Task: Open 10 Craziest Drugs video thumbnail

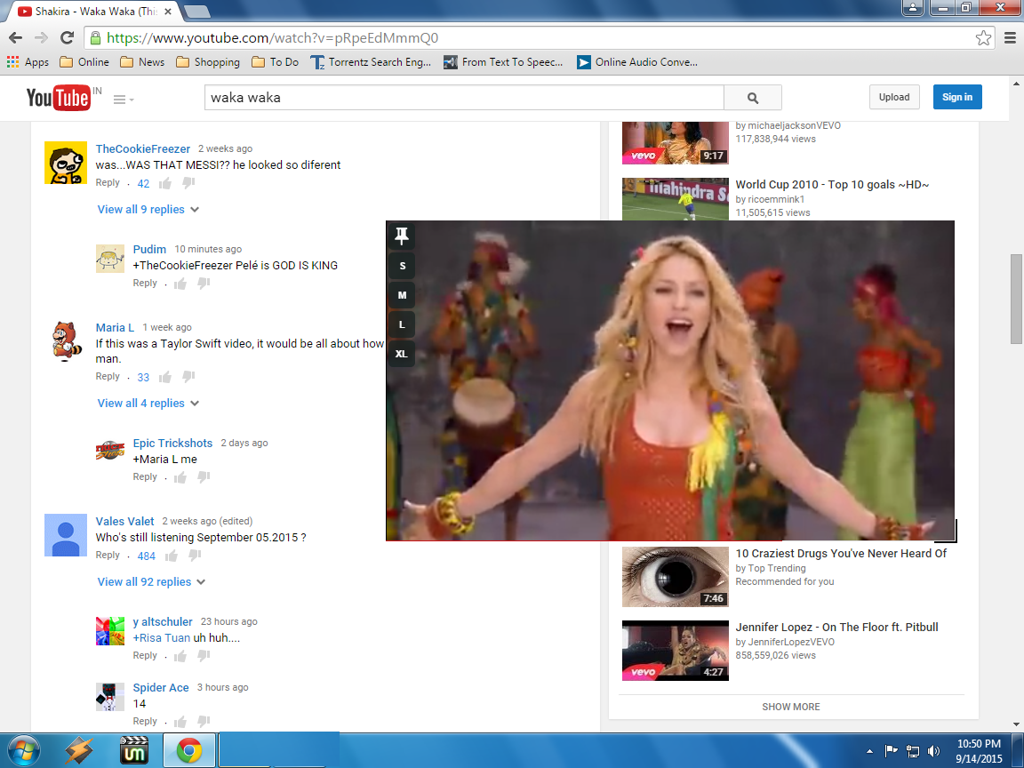Action: [676, 577]
